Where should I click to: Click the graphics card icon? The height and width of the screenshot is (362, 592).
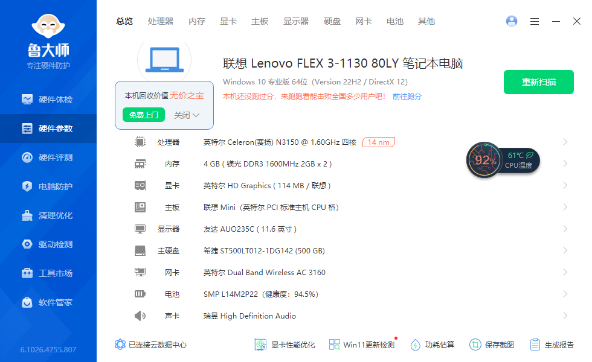140,186
